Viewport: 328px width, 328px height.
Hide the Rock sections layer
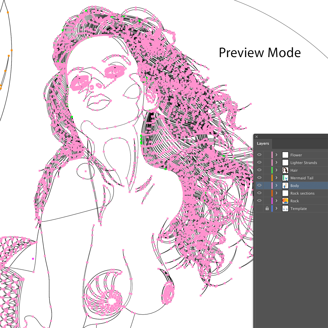(259, 193)
